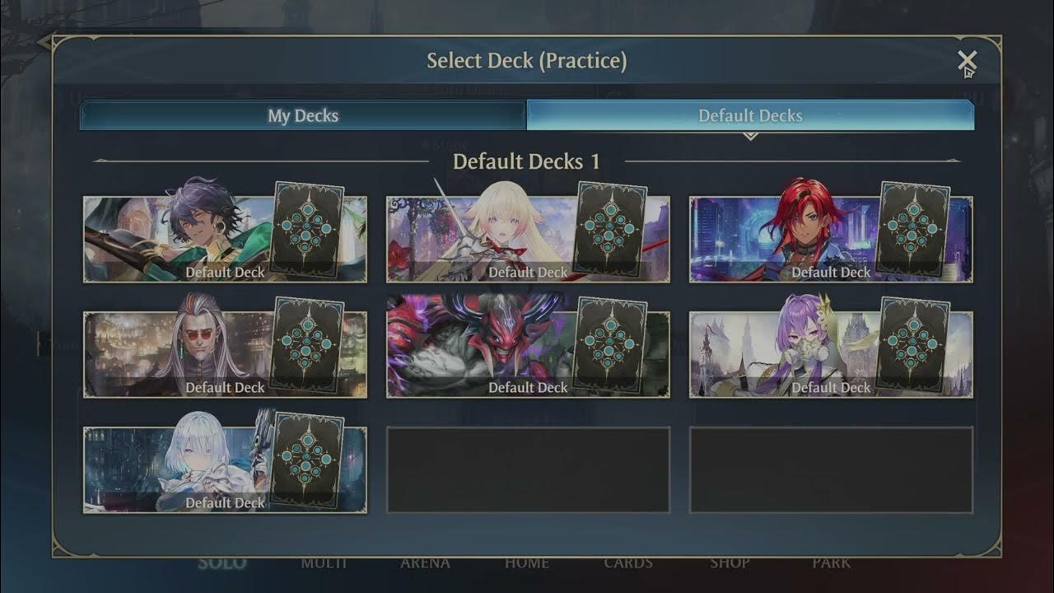
Task: Choose the sunglasses man default deck
Action: [x=225, y=354]
